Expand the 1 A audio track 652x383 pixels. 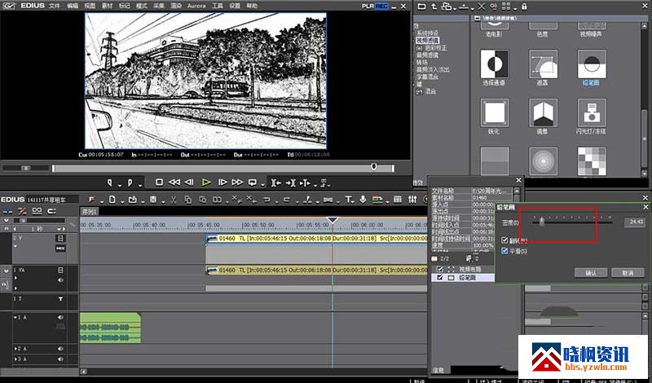15,317
